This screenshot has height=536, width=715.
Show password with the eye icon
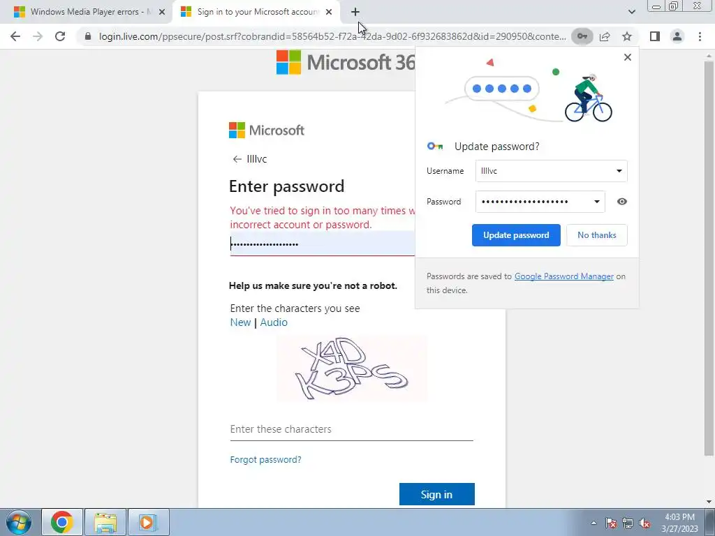pos(621,202)
